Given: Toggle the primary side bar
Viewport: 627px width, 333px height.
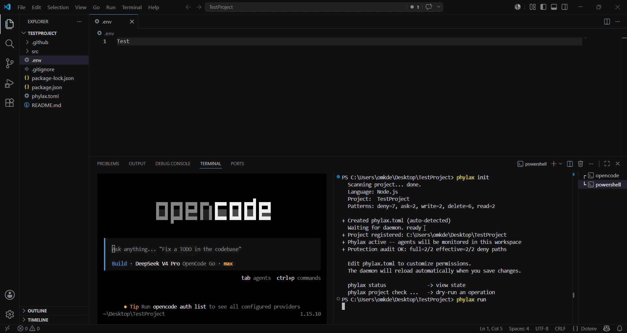Looking at the screenshot, I should pyautogui.click(x=543, y=7).
